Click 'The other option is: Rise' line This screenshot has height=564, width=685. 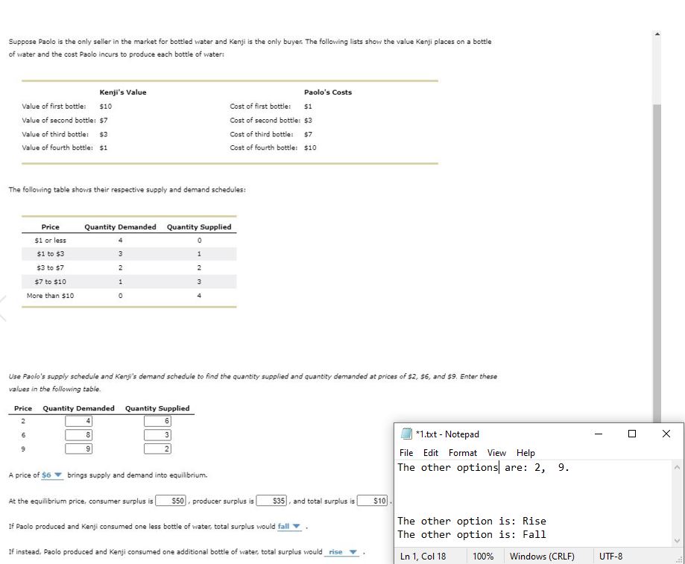(x=471, y=522)
